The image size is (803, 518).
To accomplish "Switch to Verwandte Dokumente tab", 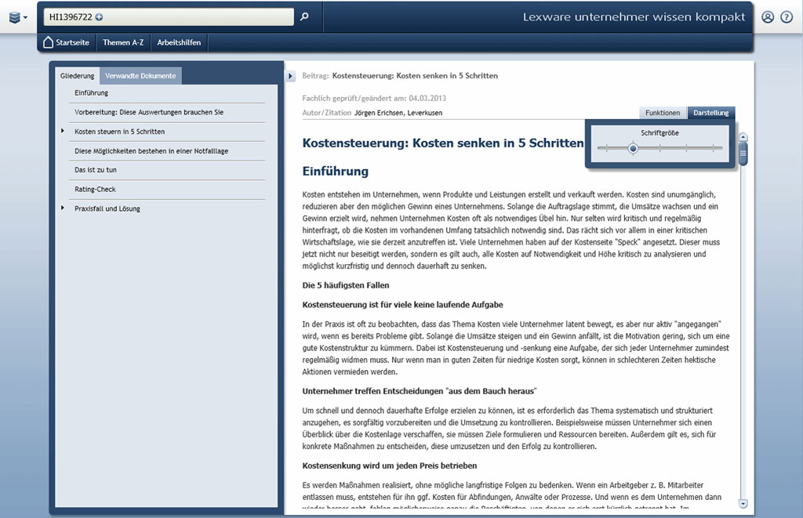I will (140, 76).
